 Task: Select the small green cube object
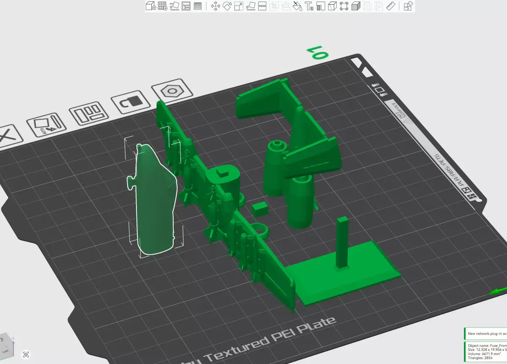point(259,209)
